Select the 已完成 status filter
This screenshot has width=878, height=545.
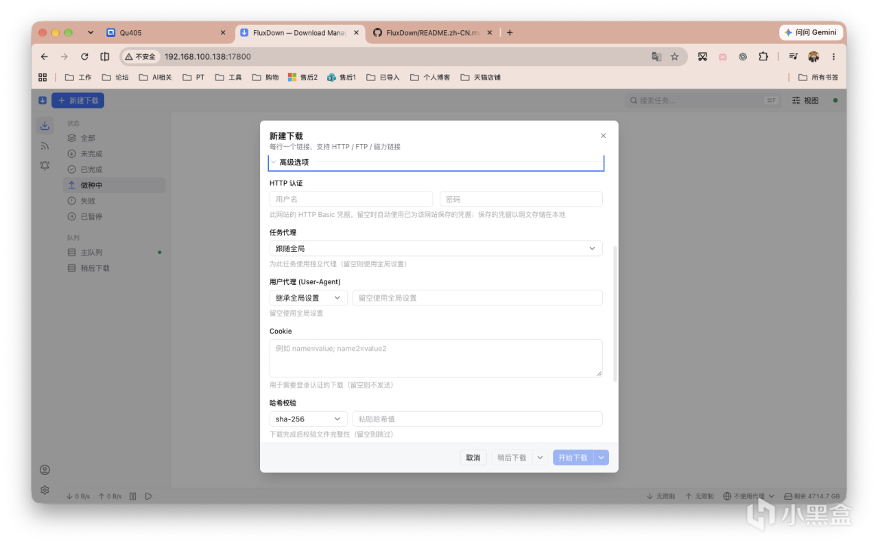click(x=114, y=170)
